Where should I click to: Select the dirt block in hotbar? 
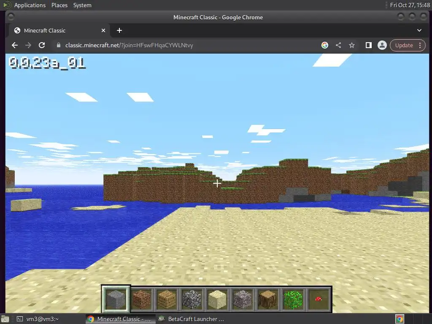141,299
